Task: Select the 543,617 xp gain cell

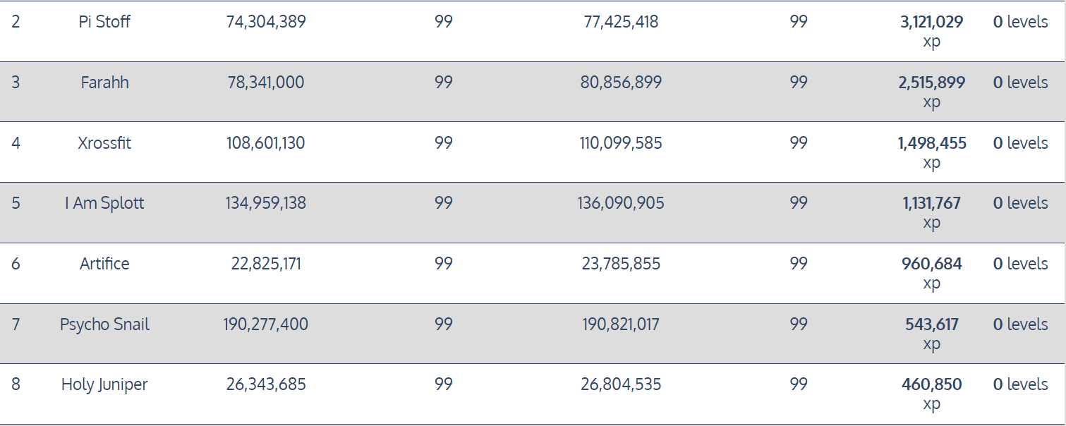Action: coord(931,325)
